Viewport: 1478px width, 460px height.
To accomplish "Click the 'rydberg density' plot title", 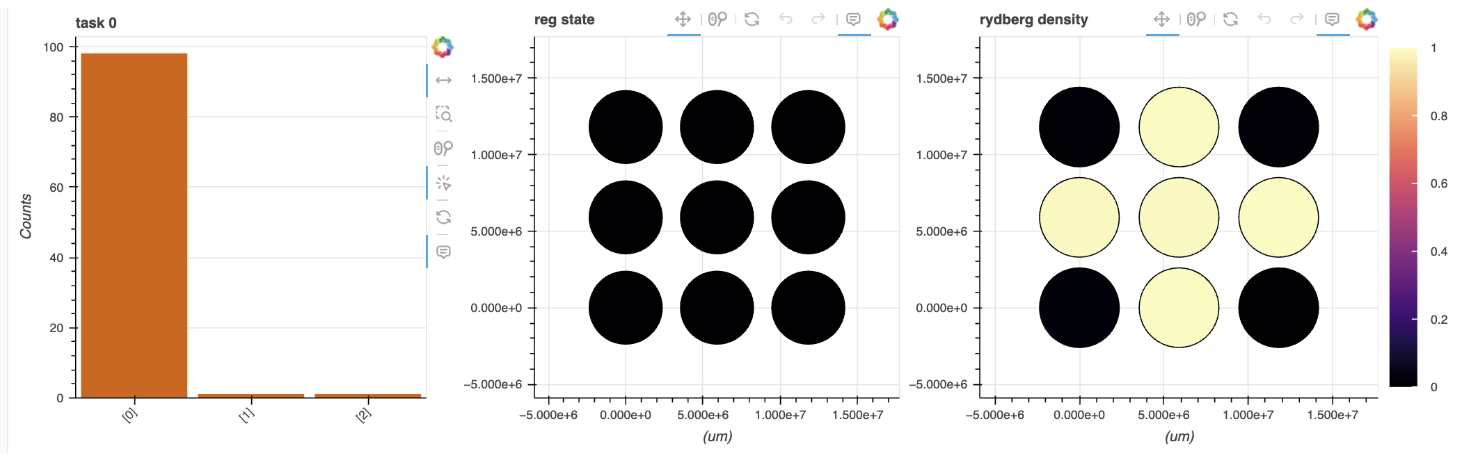I will tap(1033, 19).
